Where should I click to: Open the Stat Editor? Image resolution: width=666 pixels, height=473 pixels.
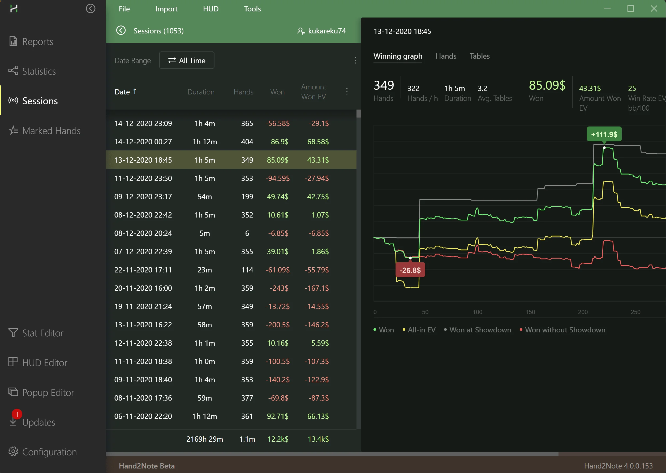tap(42, 333)
